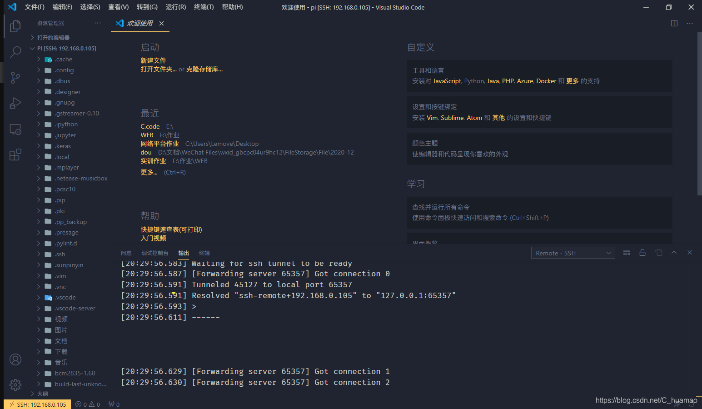702x409 pixels.
Task: Open recent folder 网络平台作业
Action: (159, 144)
